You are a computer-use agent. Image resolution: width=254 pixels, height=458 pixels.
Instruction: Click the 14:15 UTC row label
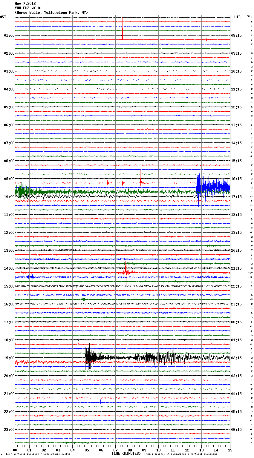(x=236, y=143)
